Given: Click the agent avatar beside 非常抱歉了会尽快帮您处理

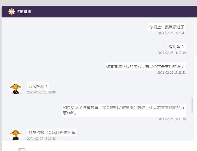Looking at the screenshot, I should [16, 135].
